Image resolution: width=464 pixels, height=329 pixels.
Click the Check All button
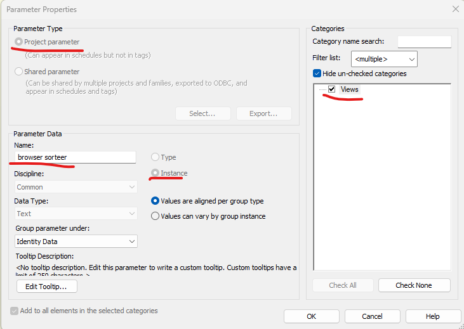click(x=343, y=285)
